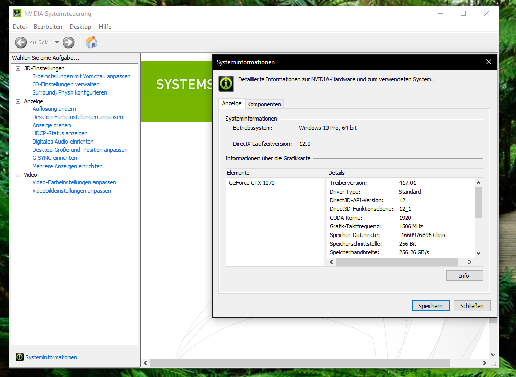
Task: Select the Anzeige tab in dialog
Action: [231, 103]
